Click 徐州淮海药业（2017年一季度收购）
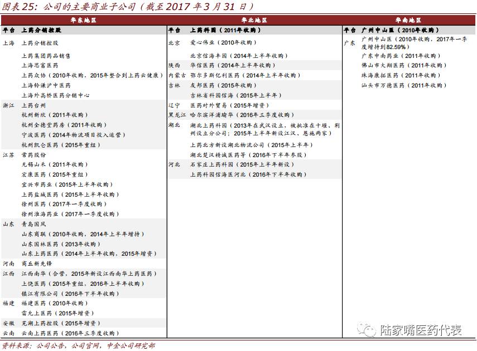 (x=70, y=214)
